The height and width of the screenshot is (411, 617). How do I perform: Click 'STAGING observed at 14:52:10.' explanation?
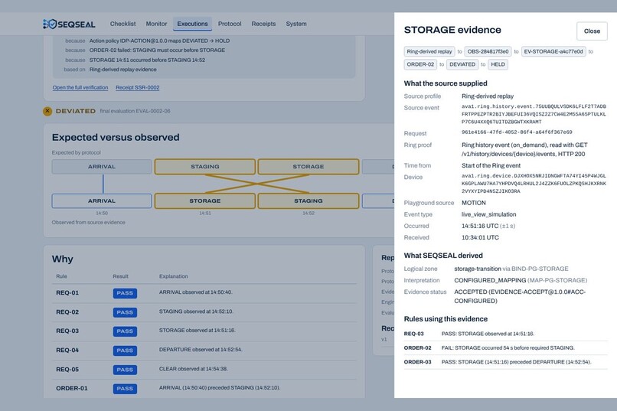pyautogui.click(x=196, y=312)
